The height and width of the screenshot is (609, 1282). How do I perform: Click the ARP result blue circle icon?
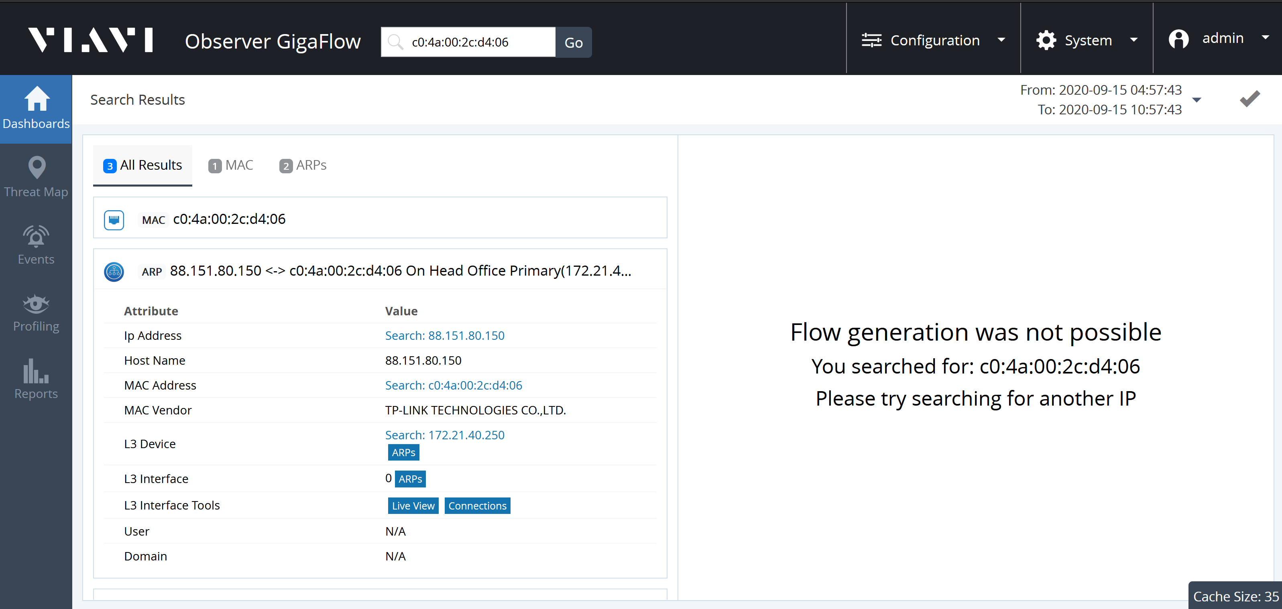click(114, 272)
